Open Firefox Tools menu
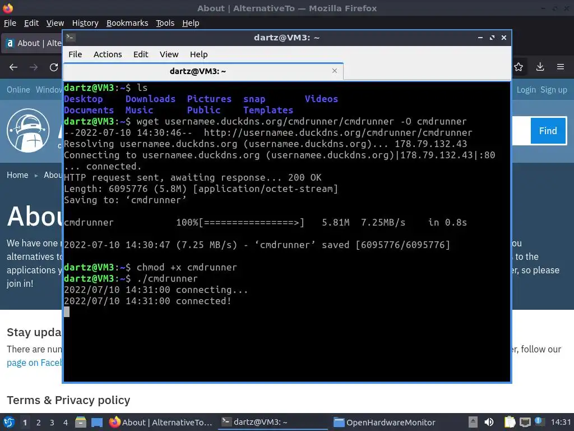 pyautogui.click(x=165, y=23)
